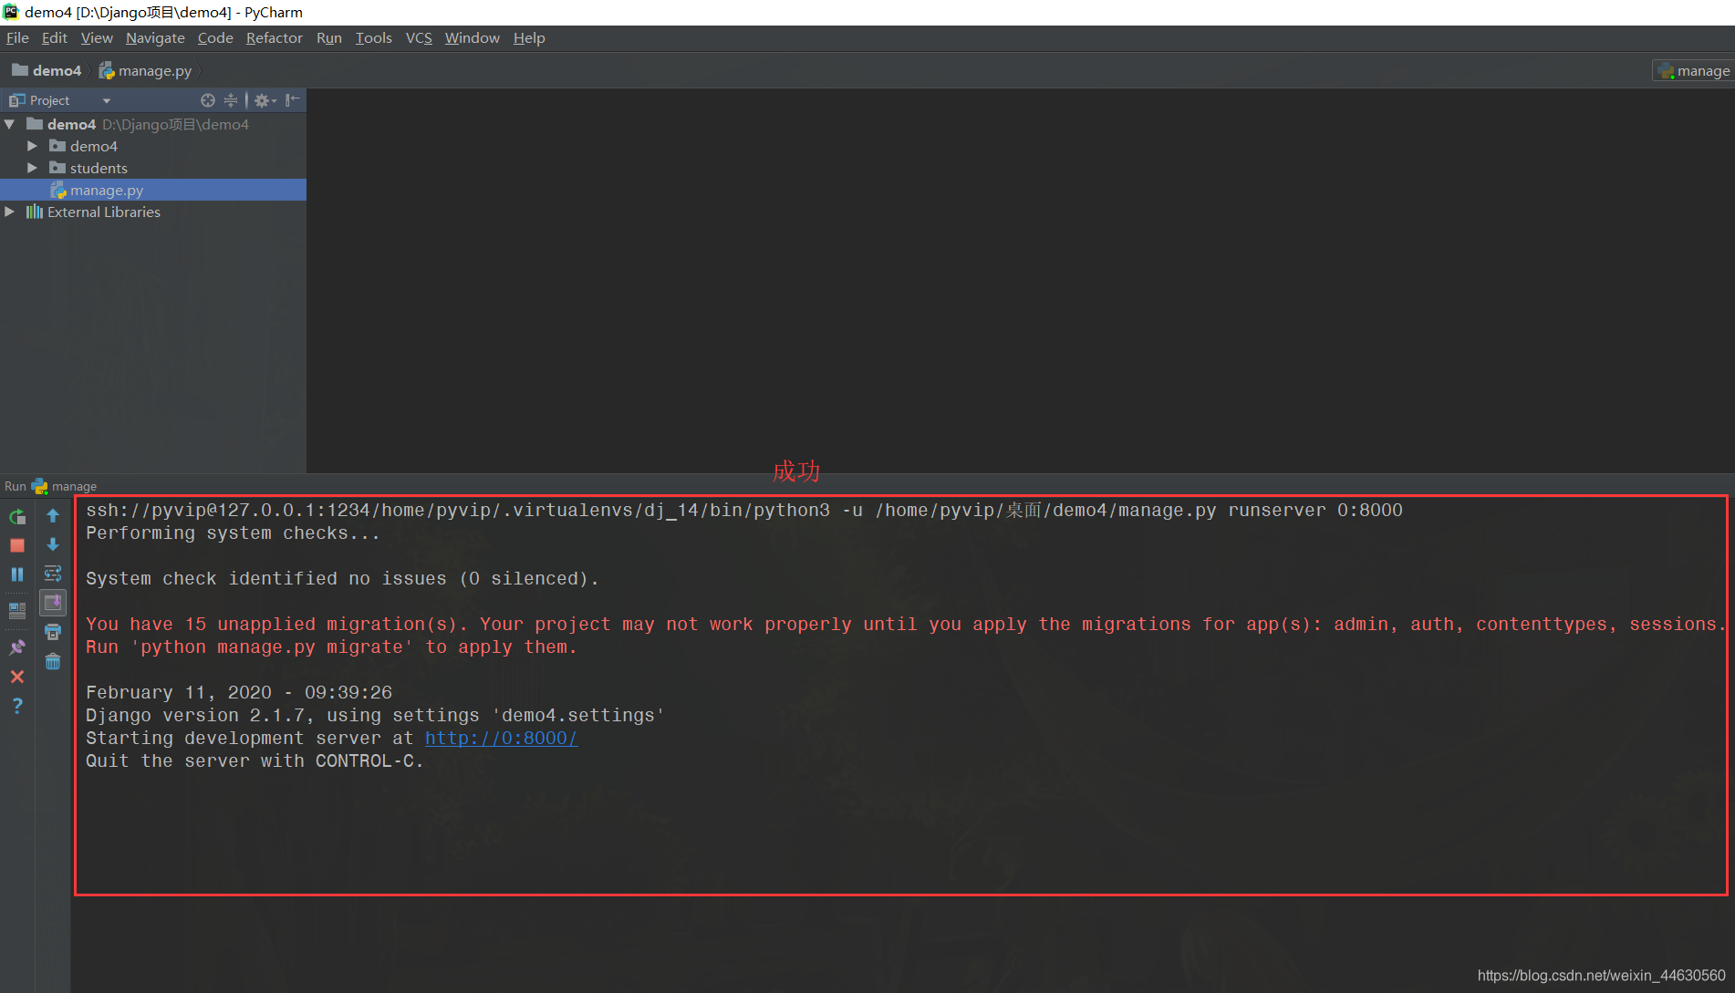Screen dimensions: 1735x993
Task: Open Run panel help question mark
Action: [x=17, y=706]
